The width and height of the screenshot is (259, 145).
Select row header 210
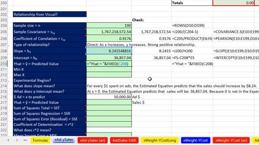[x=4, y=64]
